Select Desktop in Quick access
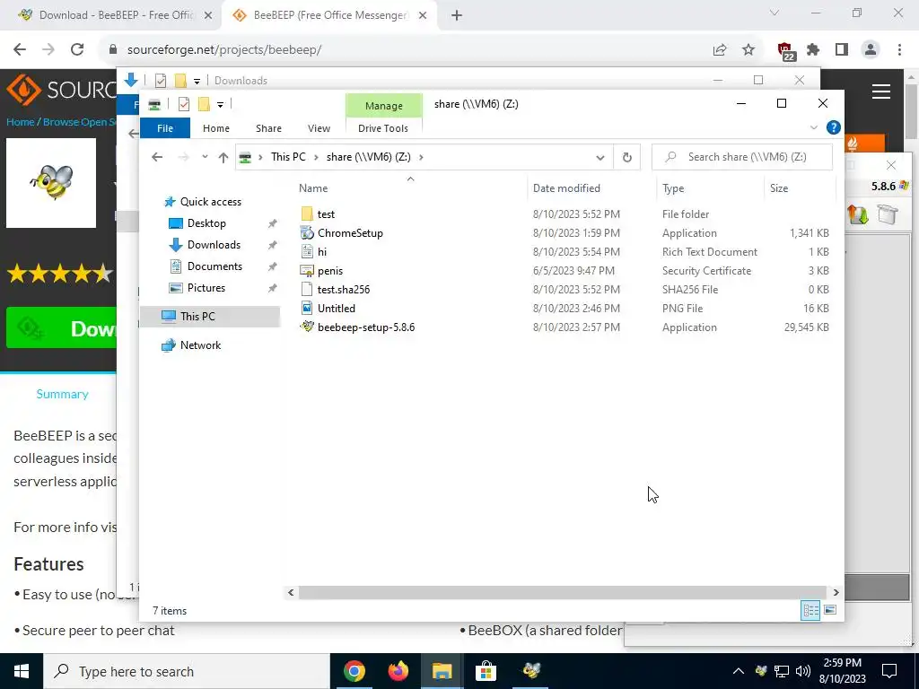This screenshot has width=919, height=689. [206, 223]
